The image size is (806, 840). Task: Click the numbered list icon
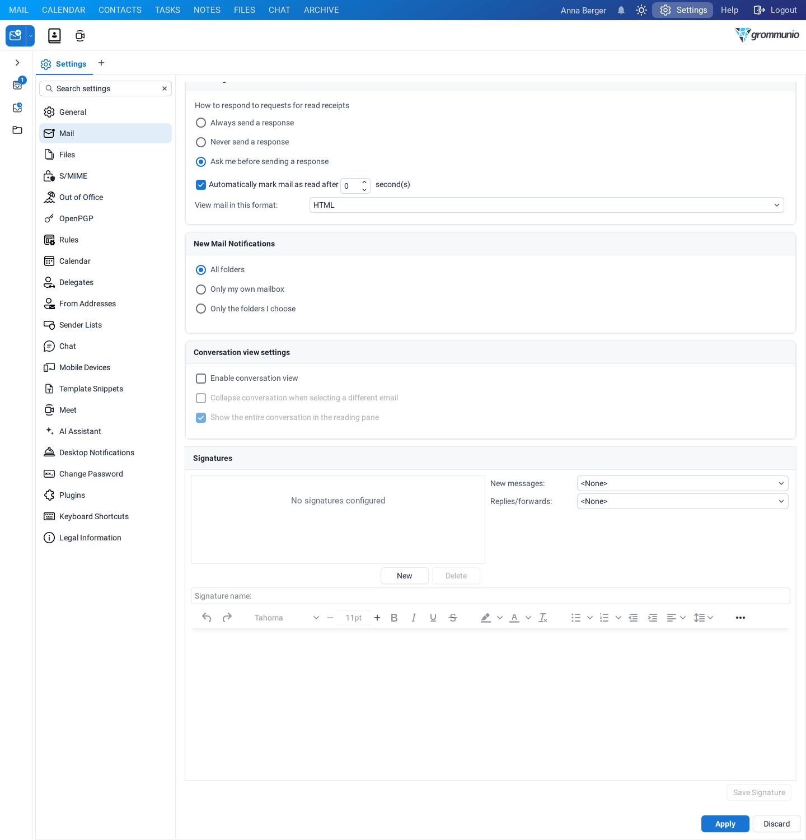coord(604,618)
